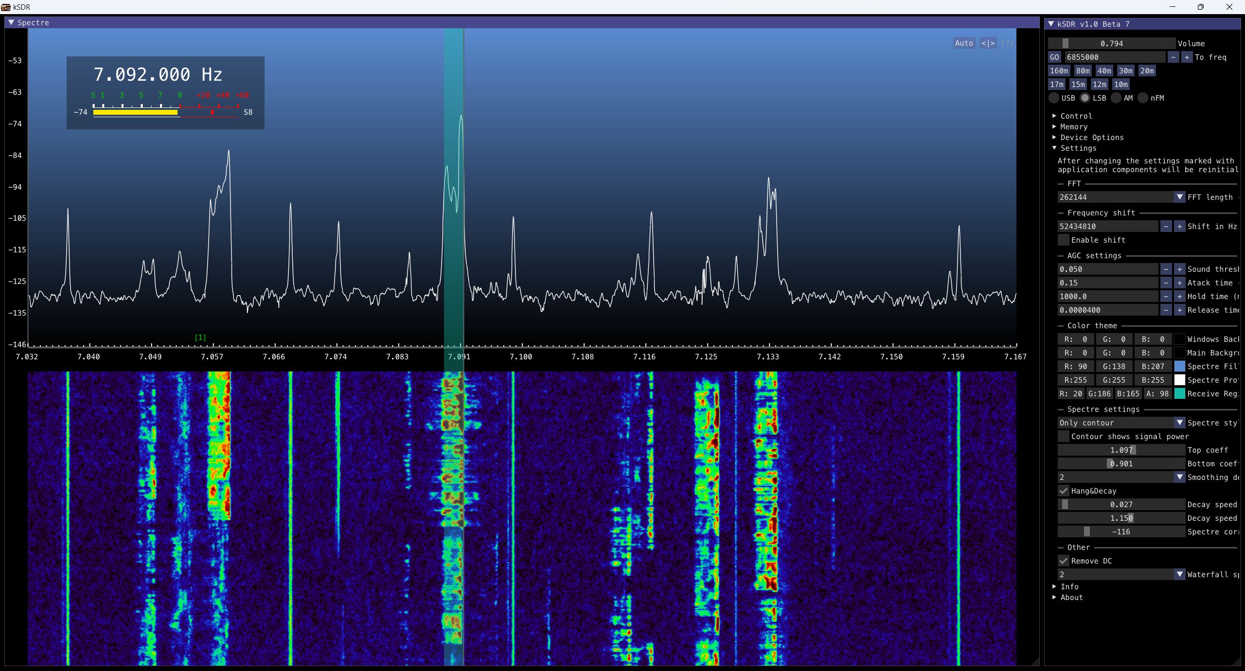Click the − icon to decrease frequency
The image size is (1245, 671).
[1173, 57]
